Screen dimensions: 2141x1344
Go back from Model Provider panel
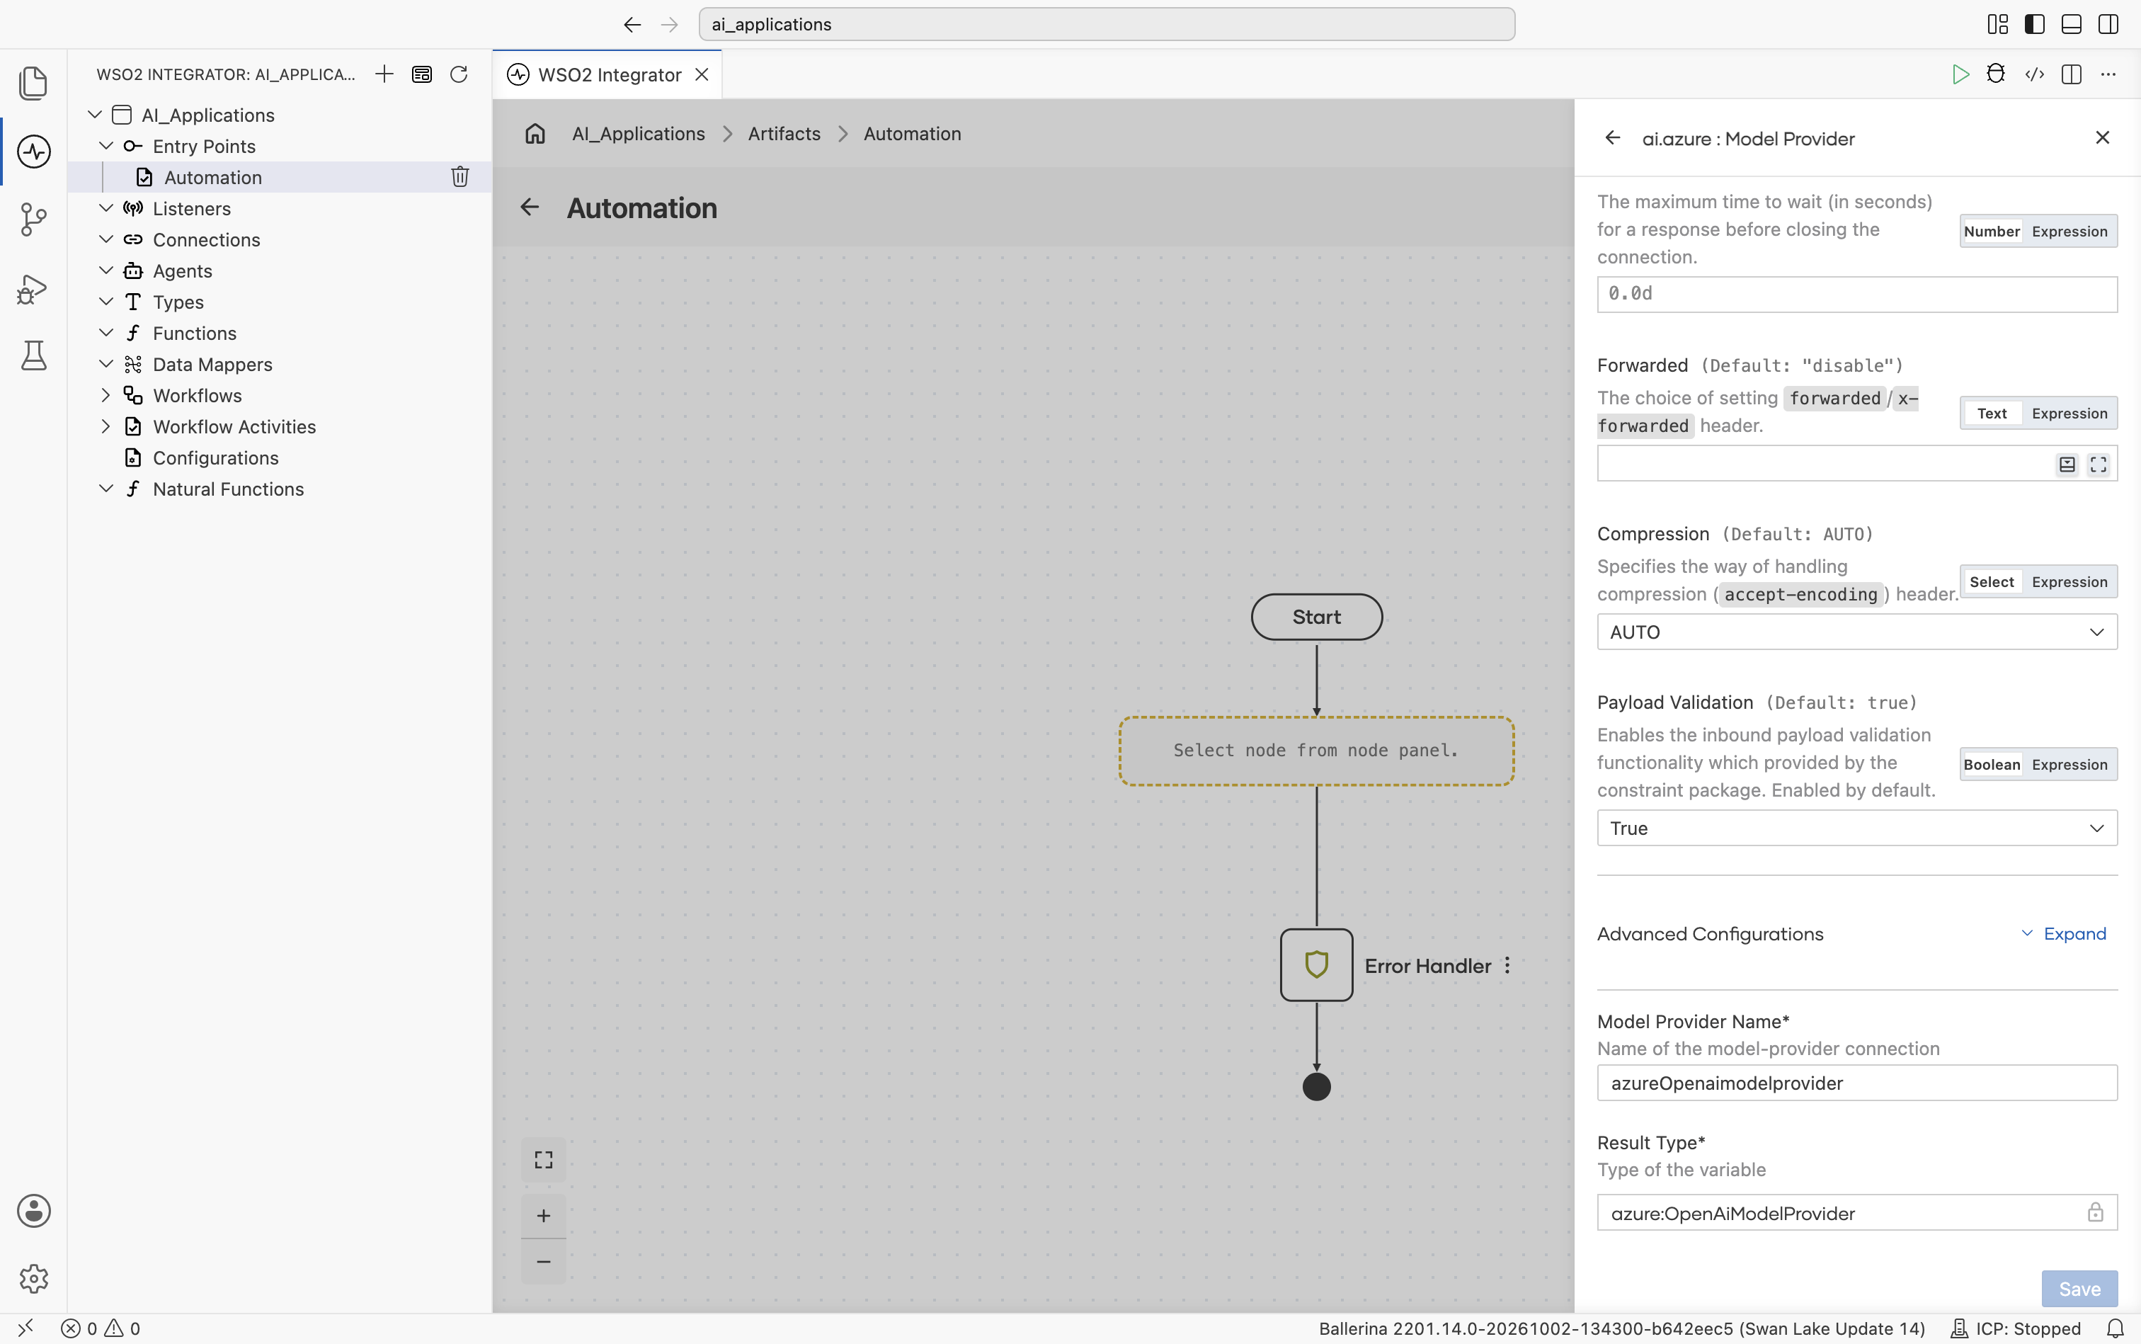[x=1612, y=138]
